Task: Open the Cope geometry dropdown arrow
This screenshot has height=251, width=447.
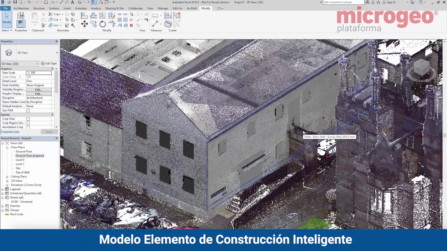Action: click(62, 14)
